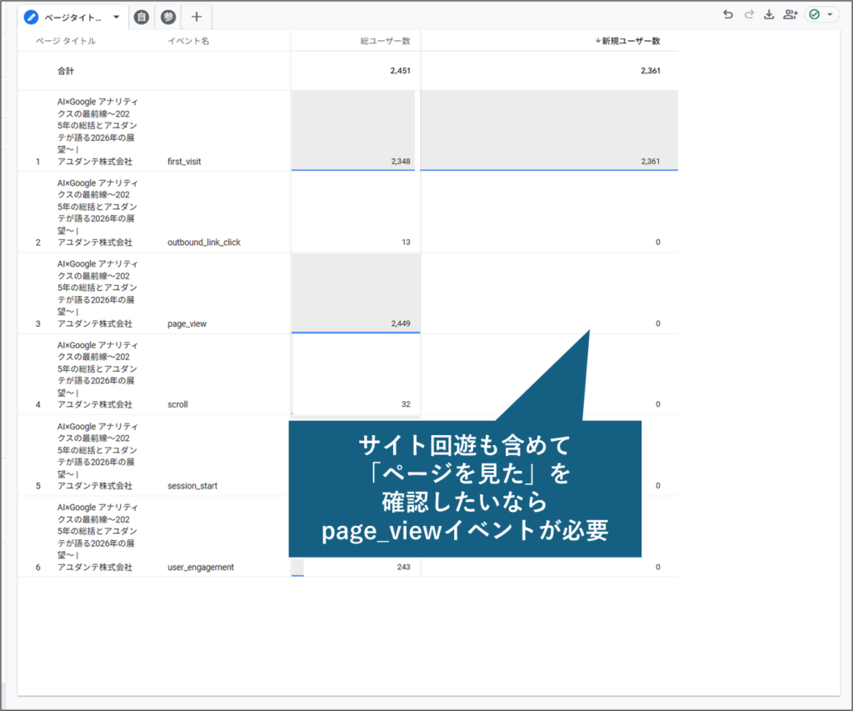Expand the dropdown next to green checkmark

click(830, 15)
